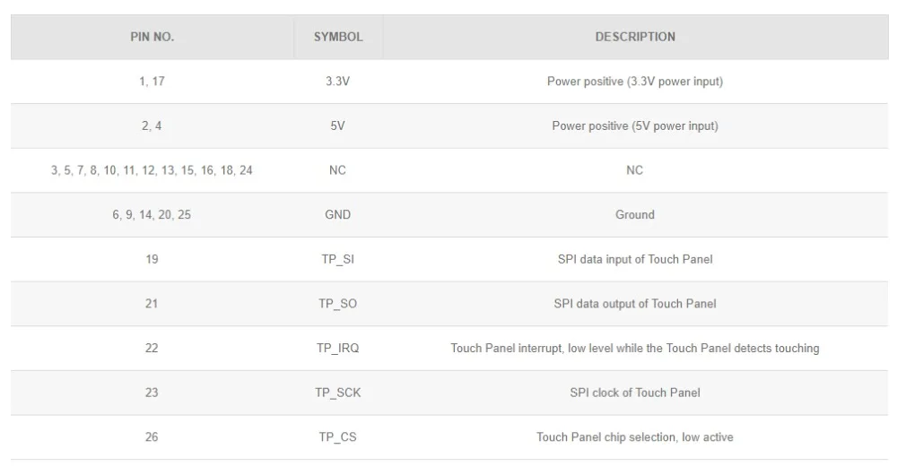The width and height of the screenshot is (897, 475).
Task: Select the TP_IRQ symbol cell
Action: tap(338, 349)
